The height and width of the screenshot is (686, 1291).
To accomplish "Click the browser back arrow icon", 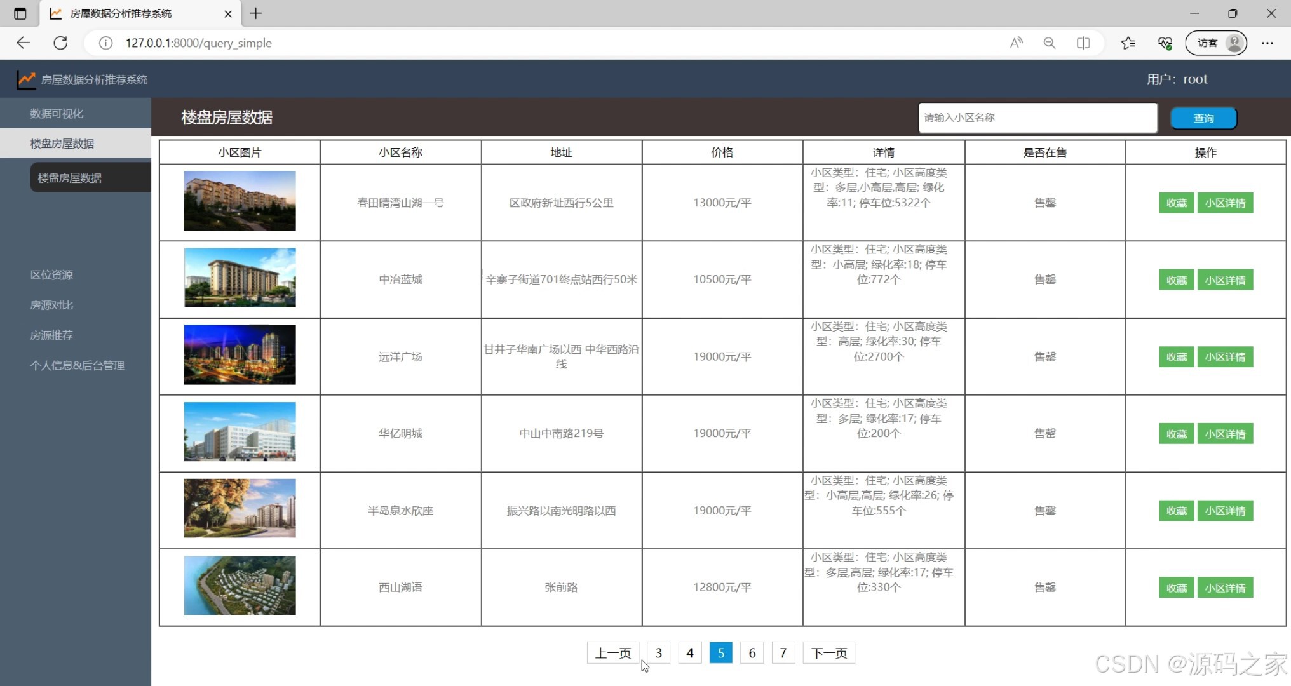I will 24,43.
